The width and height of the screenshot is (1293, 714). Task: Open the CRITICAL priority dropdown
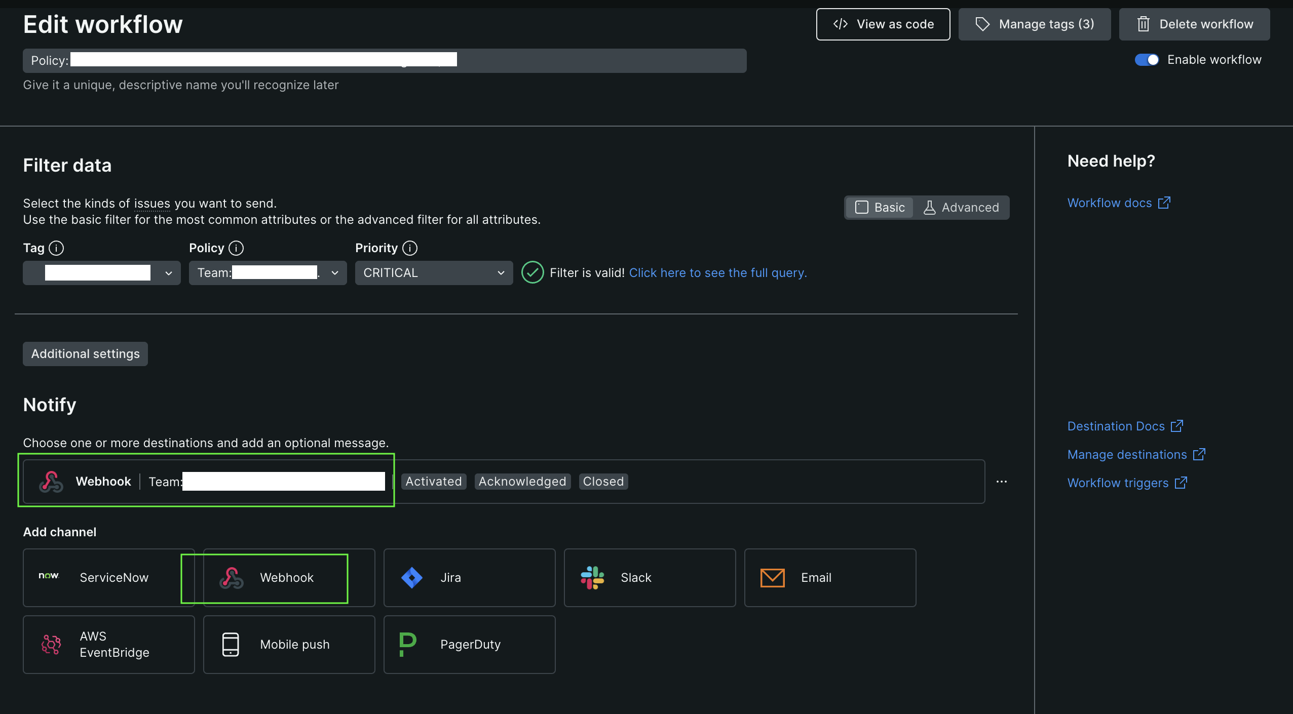point(434,273)
